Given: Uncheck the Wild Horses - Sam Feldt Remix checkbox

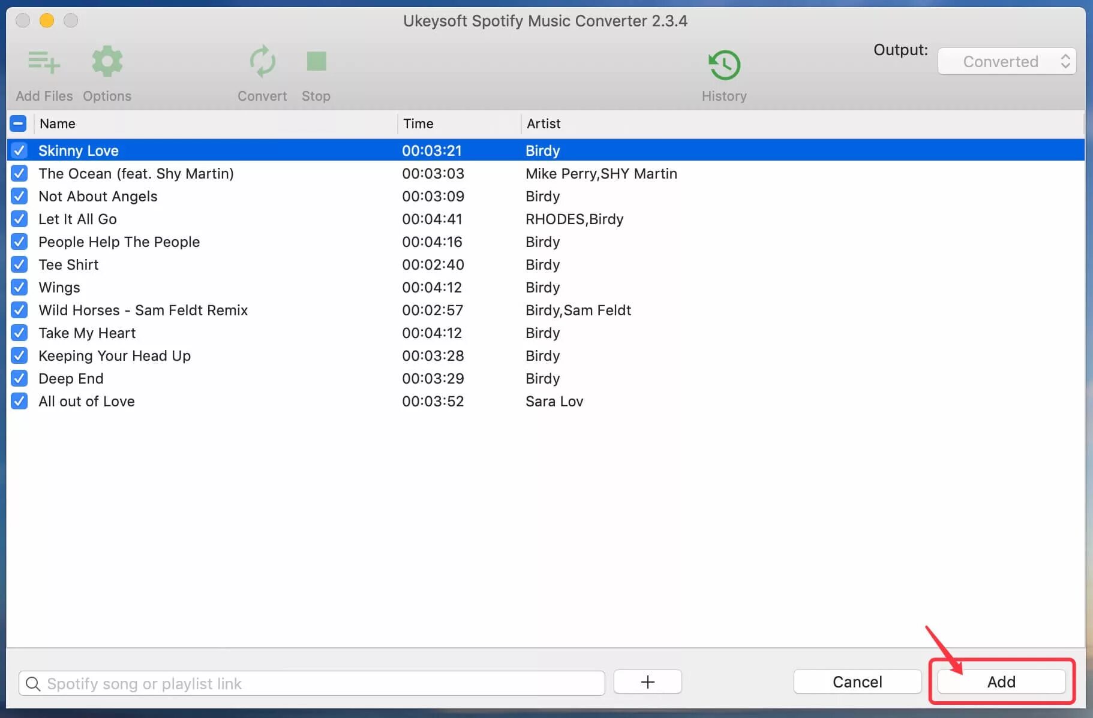Looking at the screenshot, I should 19,310.
